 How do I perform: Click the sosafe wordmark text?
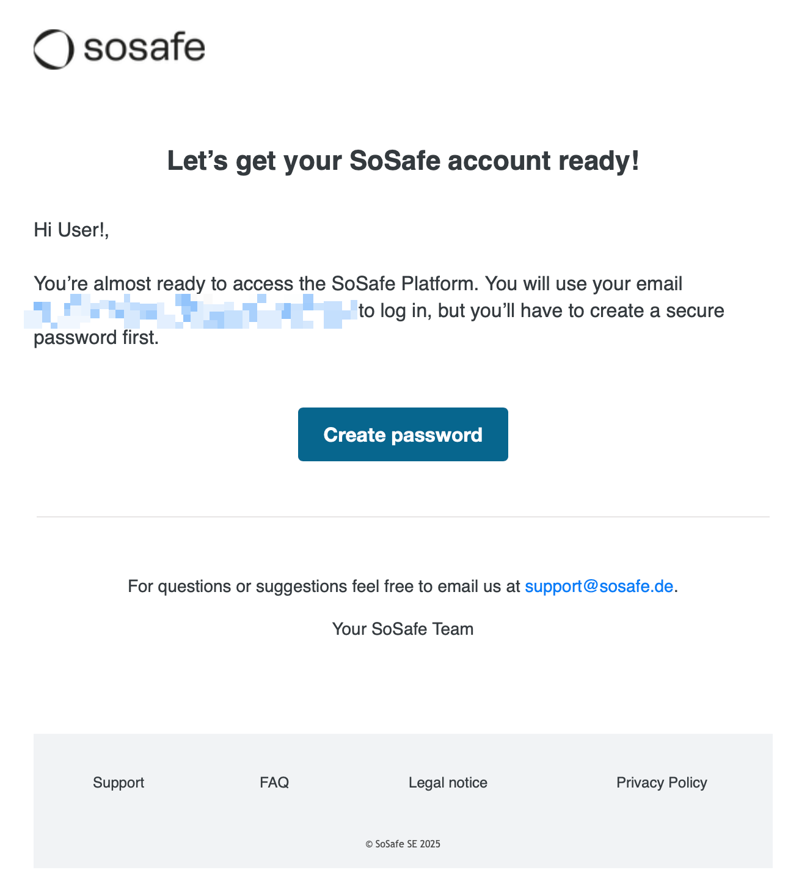144,48
